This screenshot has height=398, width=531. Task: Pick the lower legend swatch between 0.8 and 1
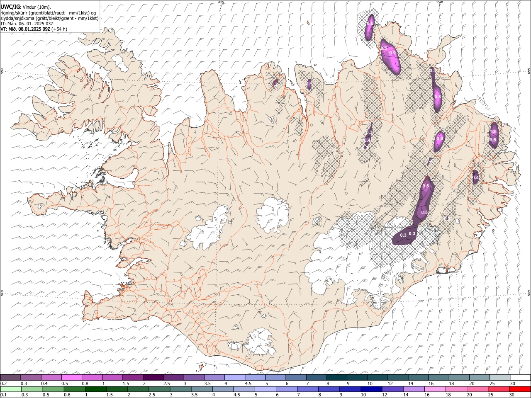[x=74, y=389]
